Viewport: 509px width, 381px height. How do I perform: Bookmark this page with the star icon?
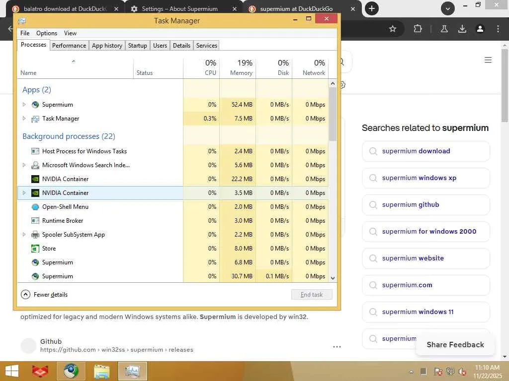pyautogui.click(x=393, y=29)
